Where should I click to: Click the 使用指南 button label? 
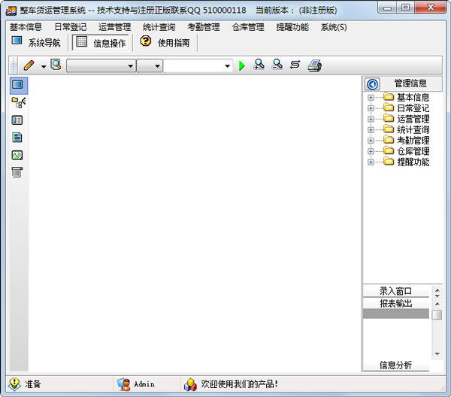174,43
